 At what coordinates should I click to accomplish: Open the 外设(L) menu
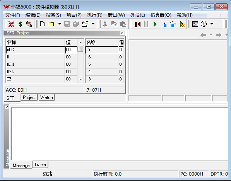137,15
